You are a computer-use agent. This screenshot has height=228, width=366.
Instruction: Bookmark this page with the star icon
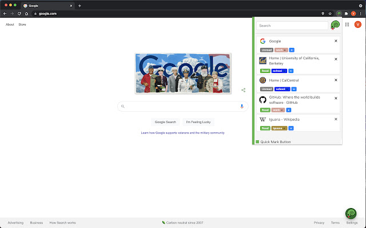click(330, 14)
